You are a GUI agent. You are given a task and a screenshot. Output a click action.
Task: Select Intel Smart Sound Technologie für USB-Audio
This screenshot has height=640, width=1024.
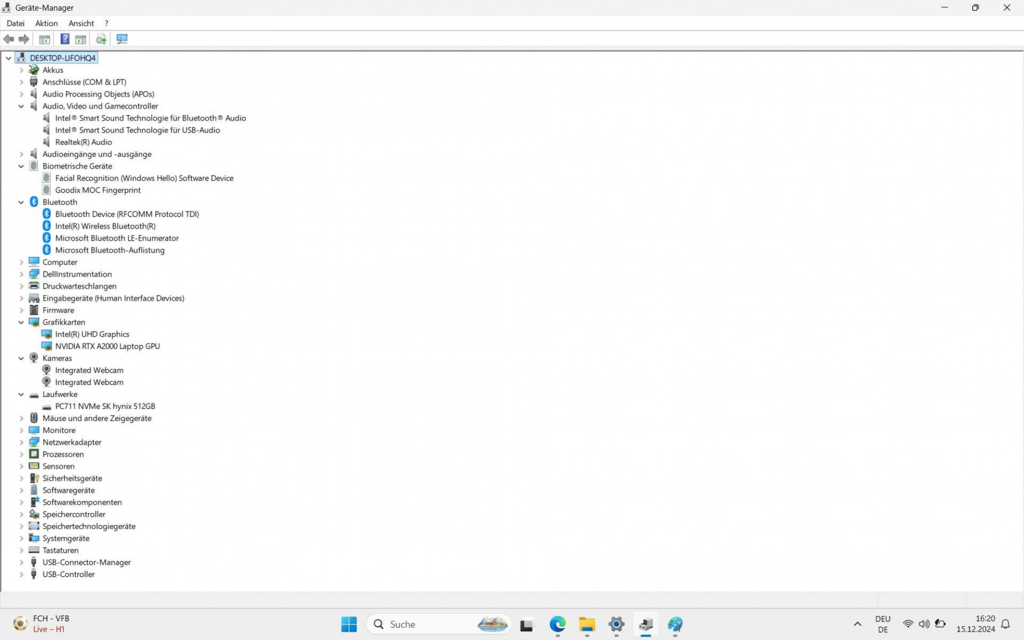(137, 130)
